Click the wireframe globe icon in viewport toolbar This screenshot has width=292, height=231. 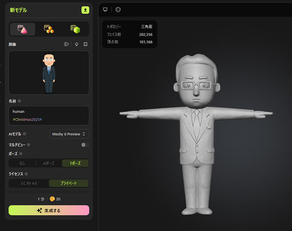coord(118,9)
